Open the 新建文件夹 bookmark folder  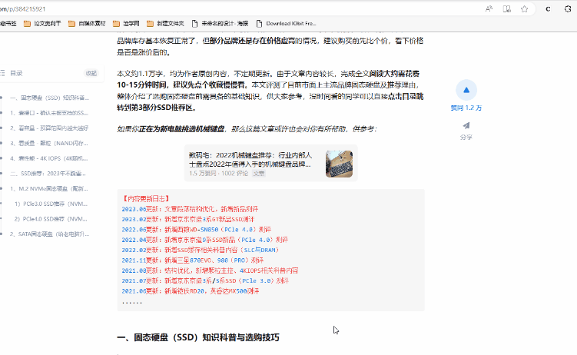[165, 24]
